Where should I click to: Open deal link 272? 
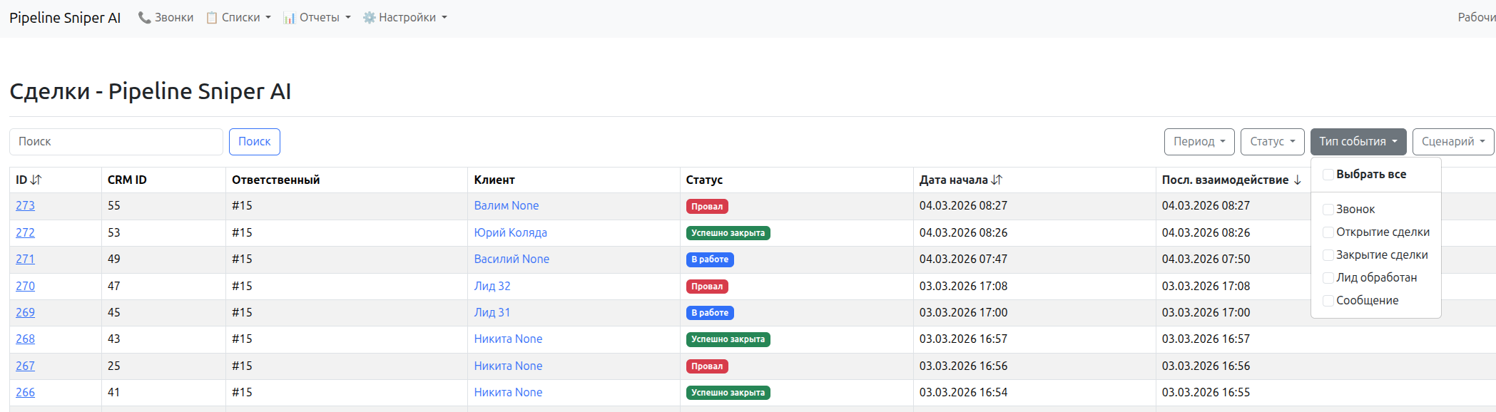click(25, 232)
